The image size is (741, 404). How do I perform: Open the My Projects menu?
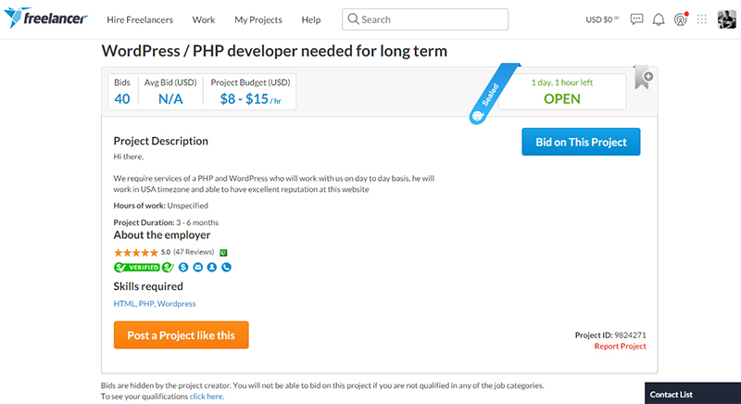(258, 19)
